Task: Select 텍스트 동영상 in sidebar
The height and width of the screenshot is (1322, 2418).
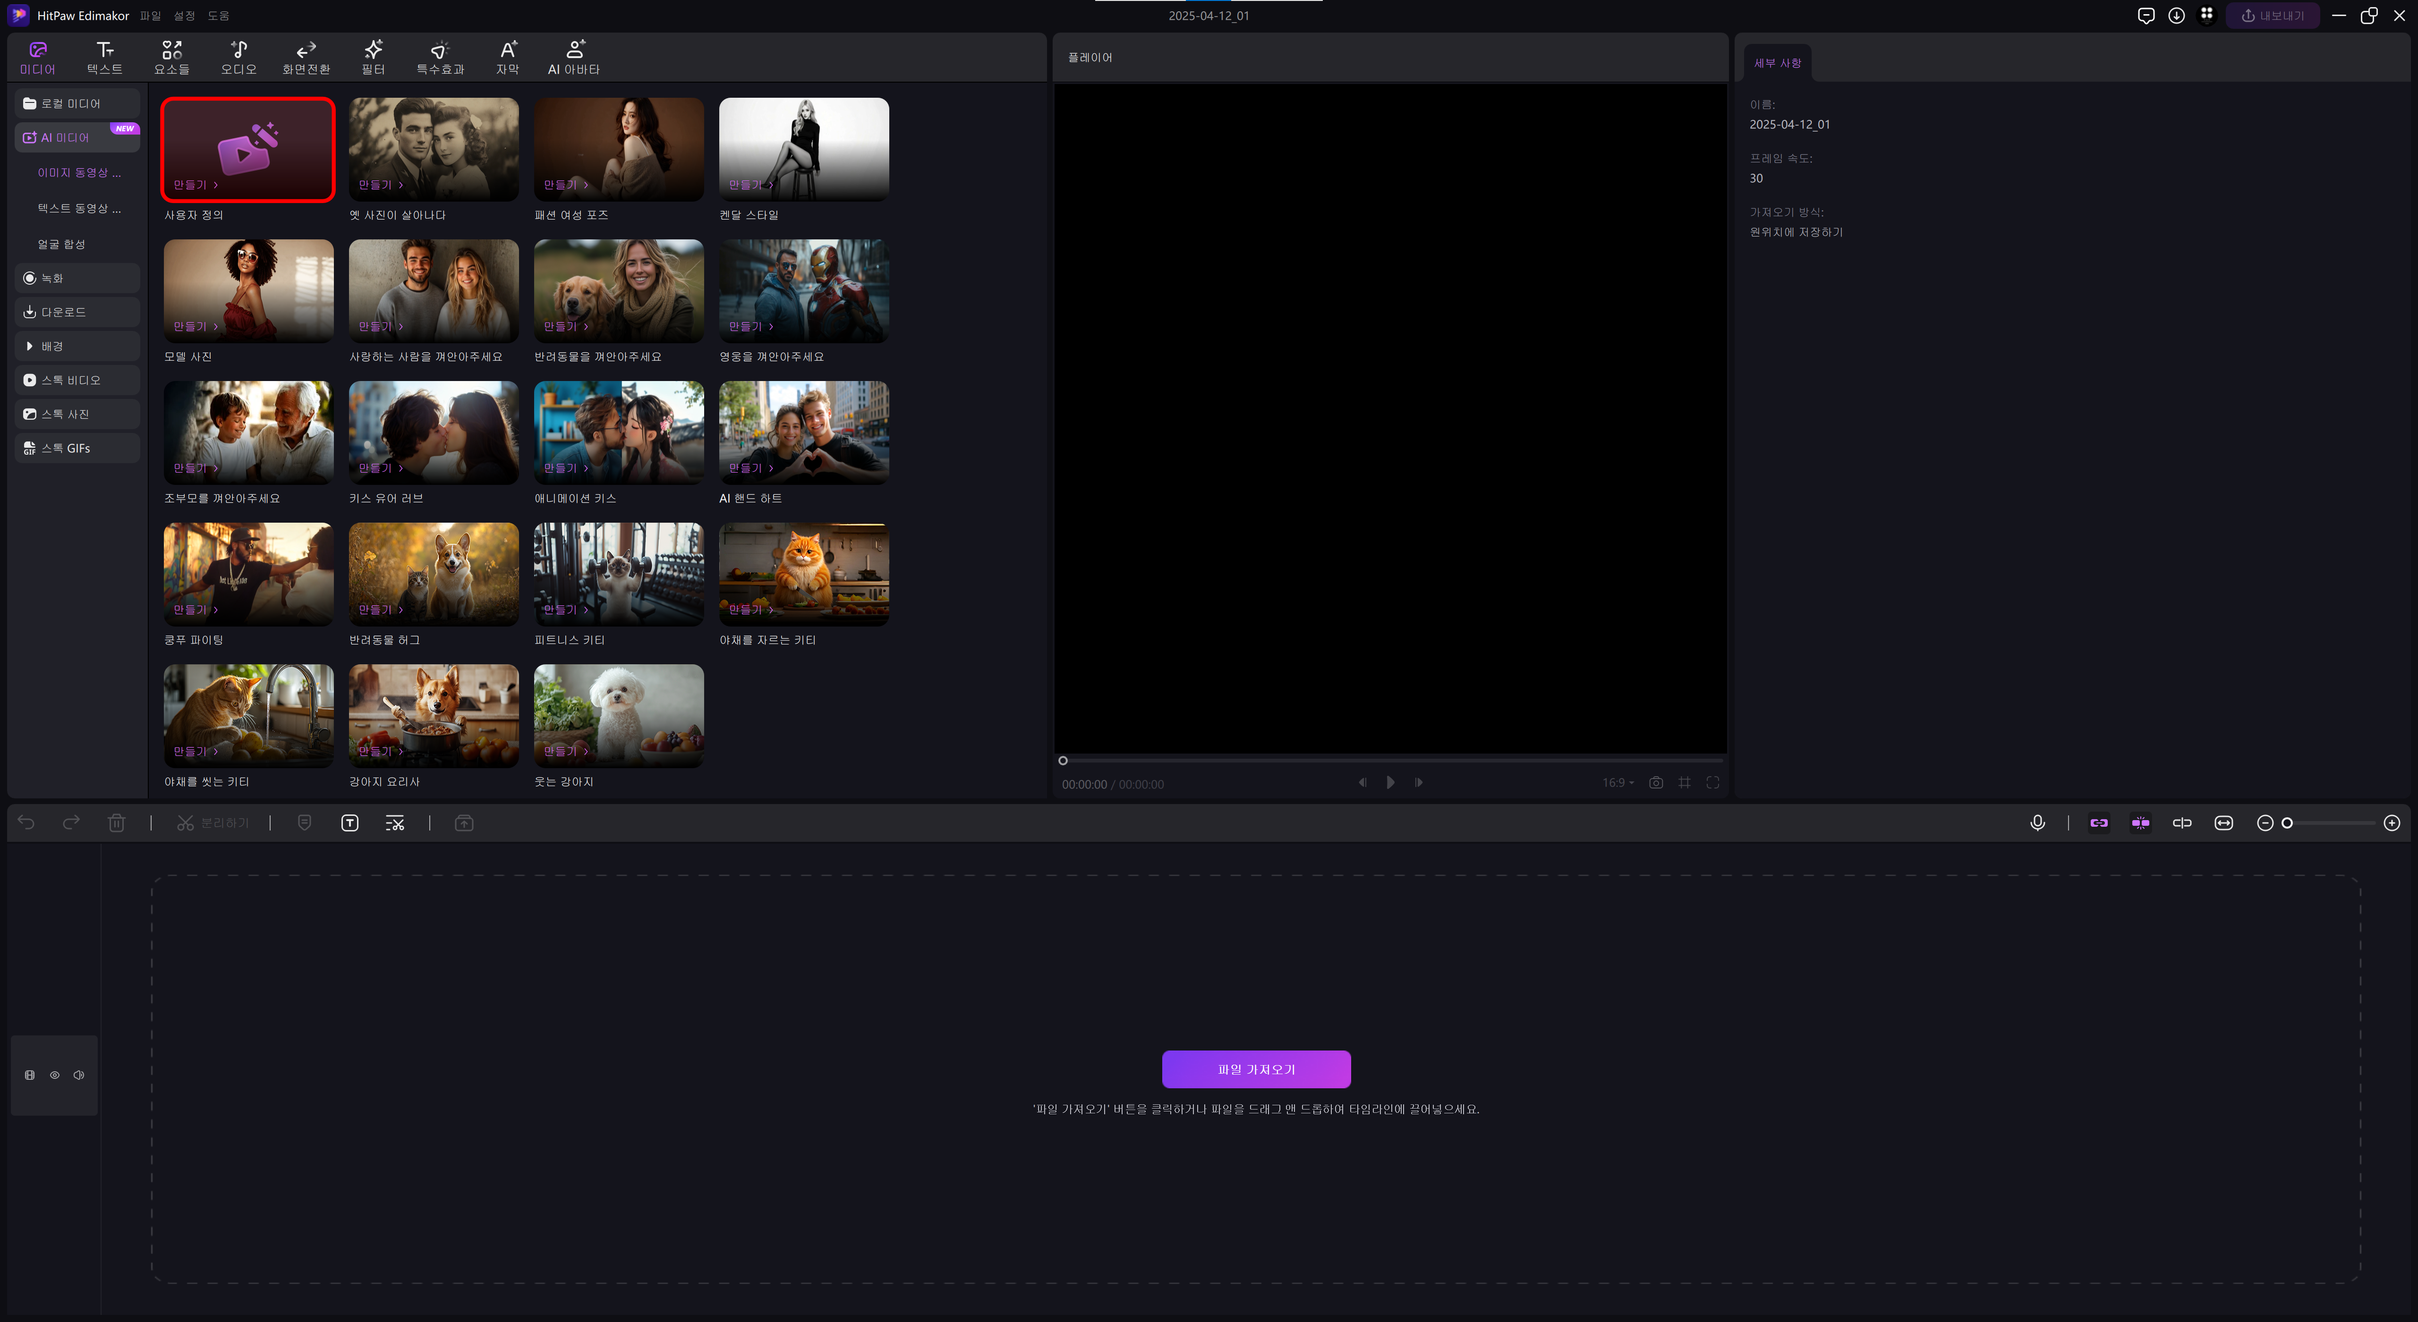Action: pyautogui.click(x=79, y=208)
